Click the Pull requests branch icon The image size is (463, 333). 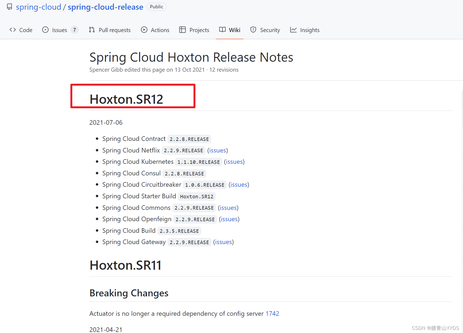pyautogui.click(x=92, y=30)
